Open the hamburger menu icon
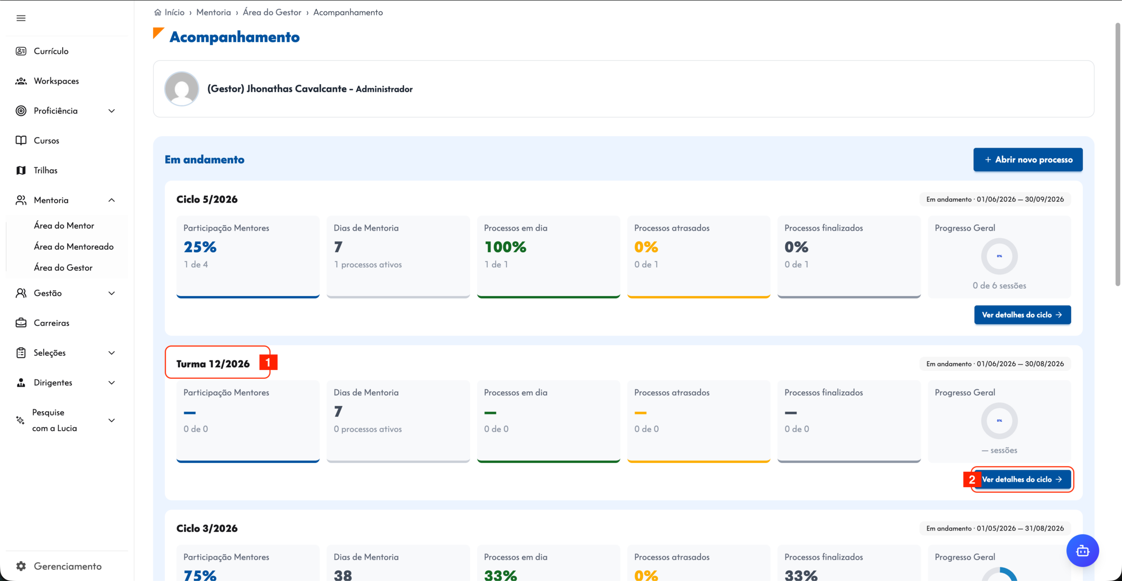Screen dimensions: 1122x581 point(21,18)
